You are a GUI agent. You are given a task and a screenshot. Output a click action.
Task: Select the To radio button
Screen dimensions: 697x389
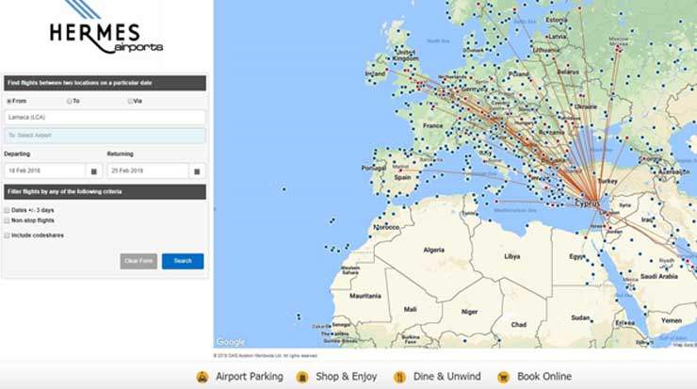(70, 101)
